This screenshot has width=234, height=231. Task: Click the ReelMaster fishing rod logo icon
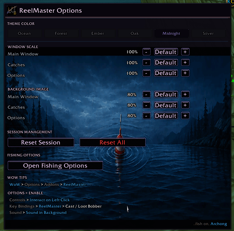(12, 11)
